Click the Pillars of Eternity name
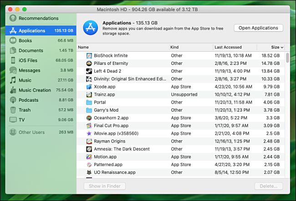The height and width of the screenshot is (201, 296). click(x=111, y=64)
